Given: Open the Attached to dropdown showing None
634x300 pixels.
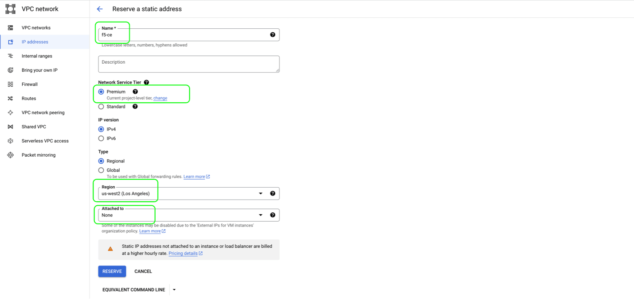Looking at the screenshot, I should 189,215.
